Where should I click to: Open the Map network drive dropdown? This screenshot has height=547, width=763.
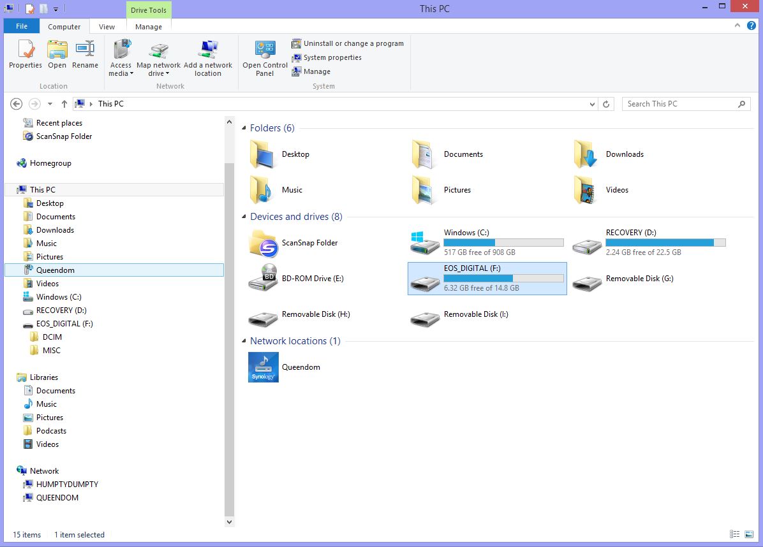(158, 58)
